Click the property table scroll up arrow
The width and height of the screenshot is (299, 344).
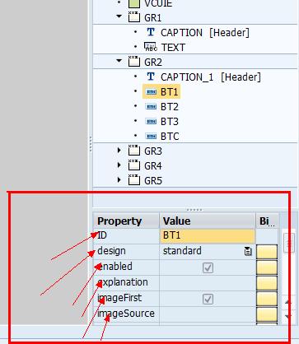click(287, 302)
